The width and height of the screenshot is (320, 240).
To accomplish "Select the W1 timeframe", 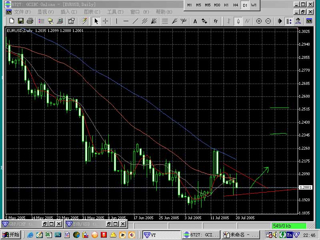I will click(254, 5).
